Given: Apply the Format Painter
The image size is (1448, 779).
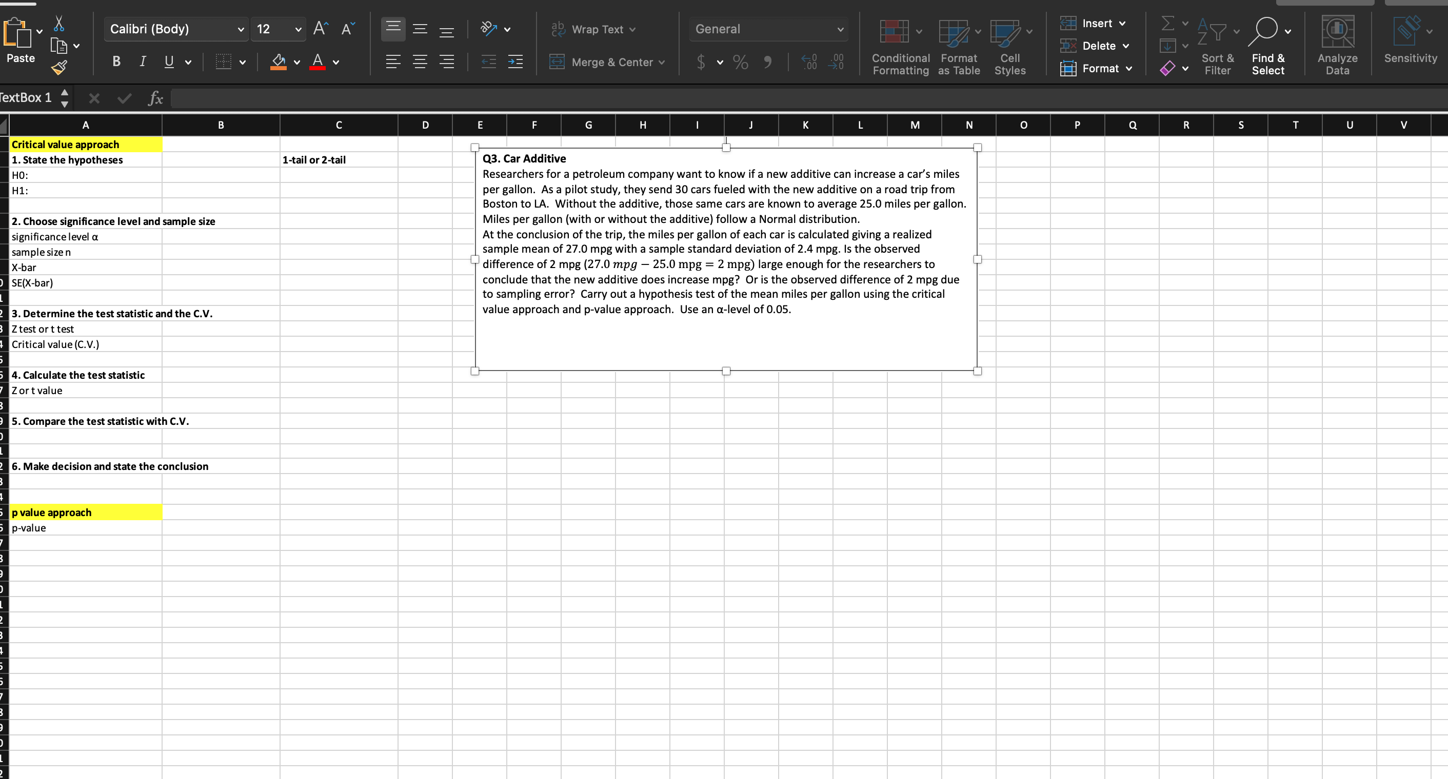Looking at the screenshot, I should pos(58,68).
